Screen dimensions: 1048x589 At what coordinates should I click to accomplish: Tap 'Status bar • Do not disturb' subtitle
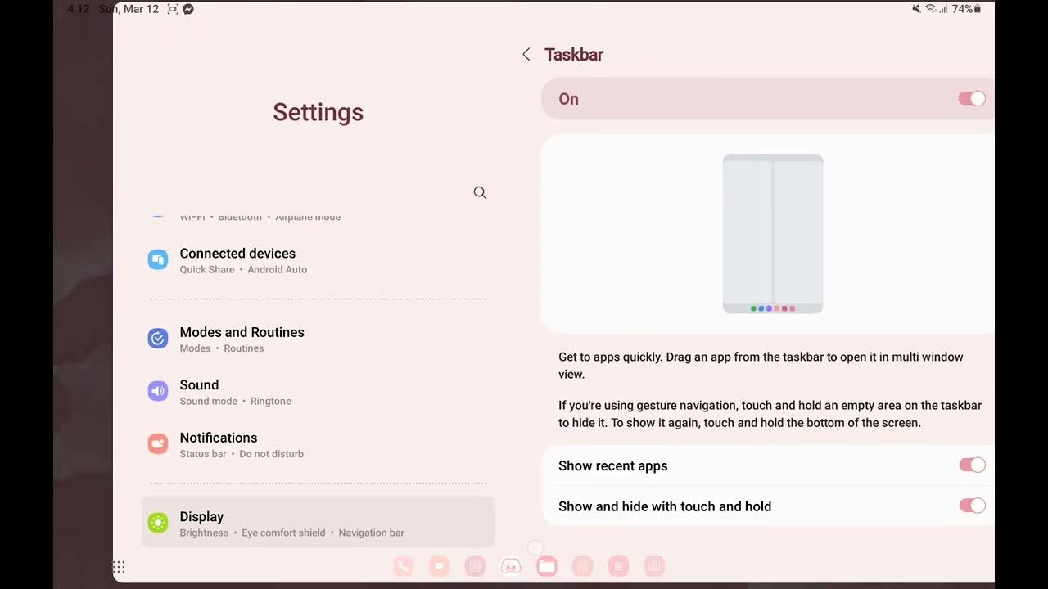242,454
